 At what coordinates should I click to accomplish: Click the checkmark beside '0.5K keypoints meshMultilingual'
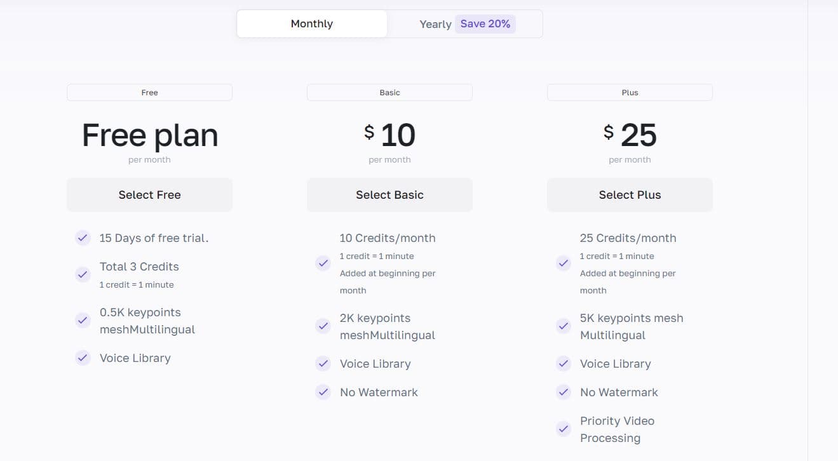83,320
